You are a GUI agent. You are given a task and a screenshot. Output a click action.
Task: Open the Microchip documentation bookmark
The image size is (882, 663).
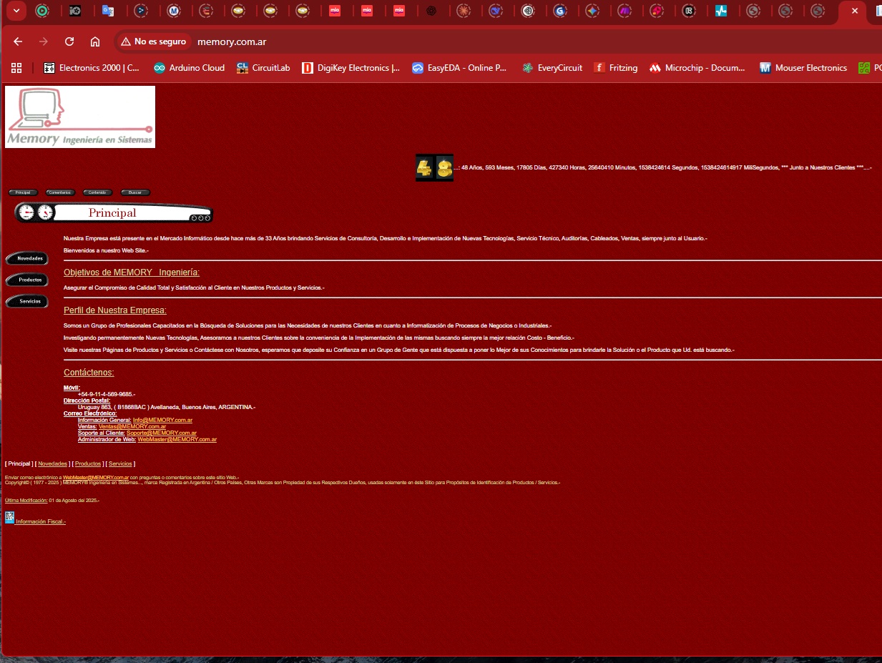pos(696,68)
